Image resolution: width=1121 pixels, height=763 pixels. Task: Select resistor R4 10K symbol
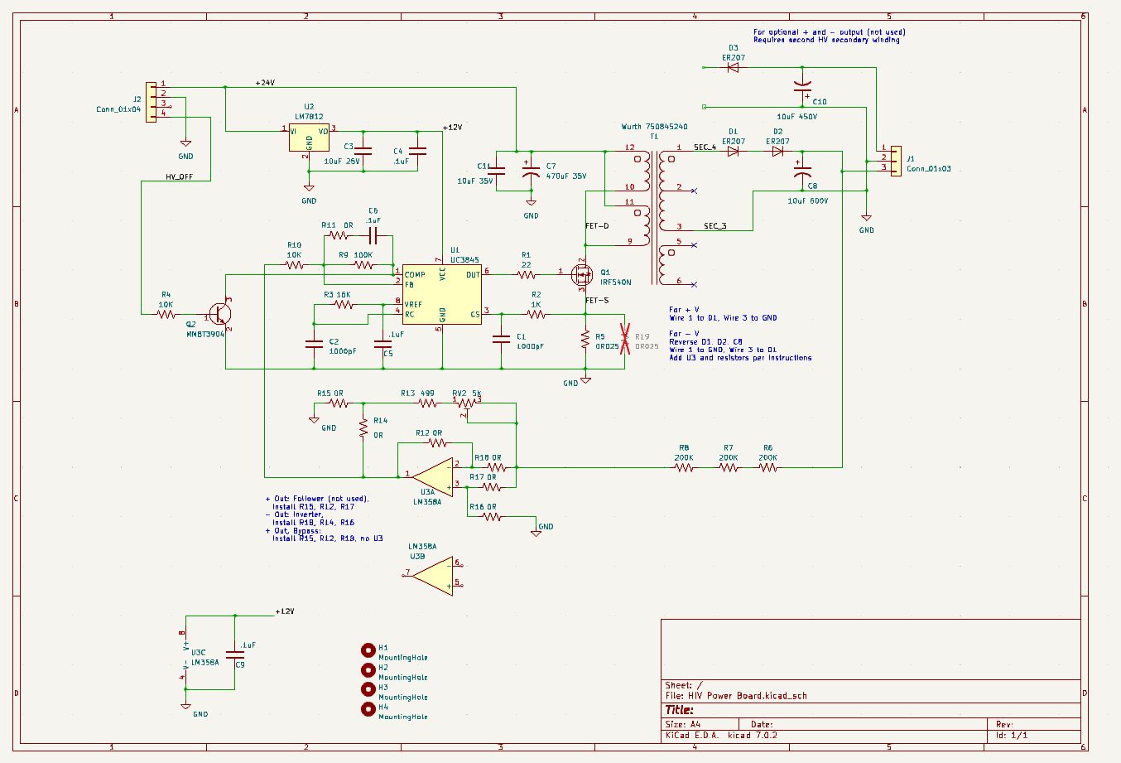166,315
